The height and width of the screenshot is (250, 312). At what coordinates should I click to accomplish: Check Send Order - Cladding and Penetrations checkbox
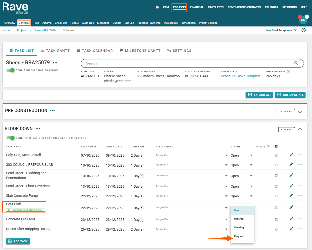276,175
